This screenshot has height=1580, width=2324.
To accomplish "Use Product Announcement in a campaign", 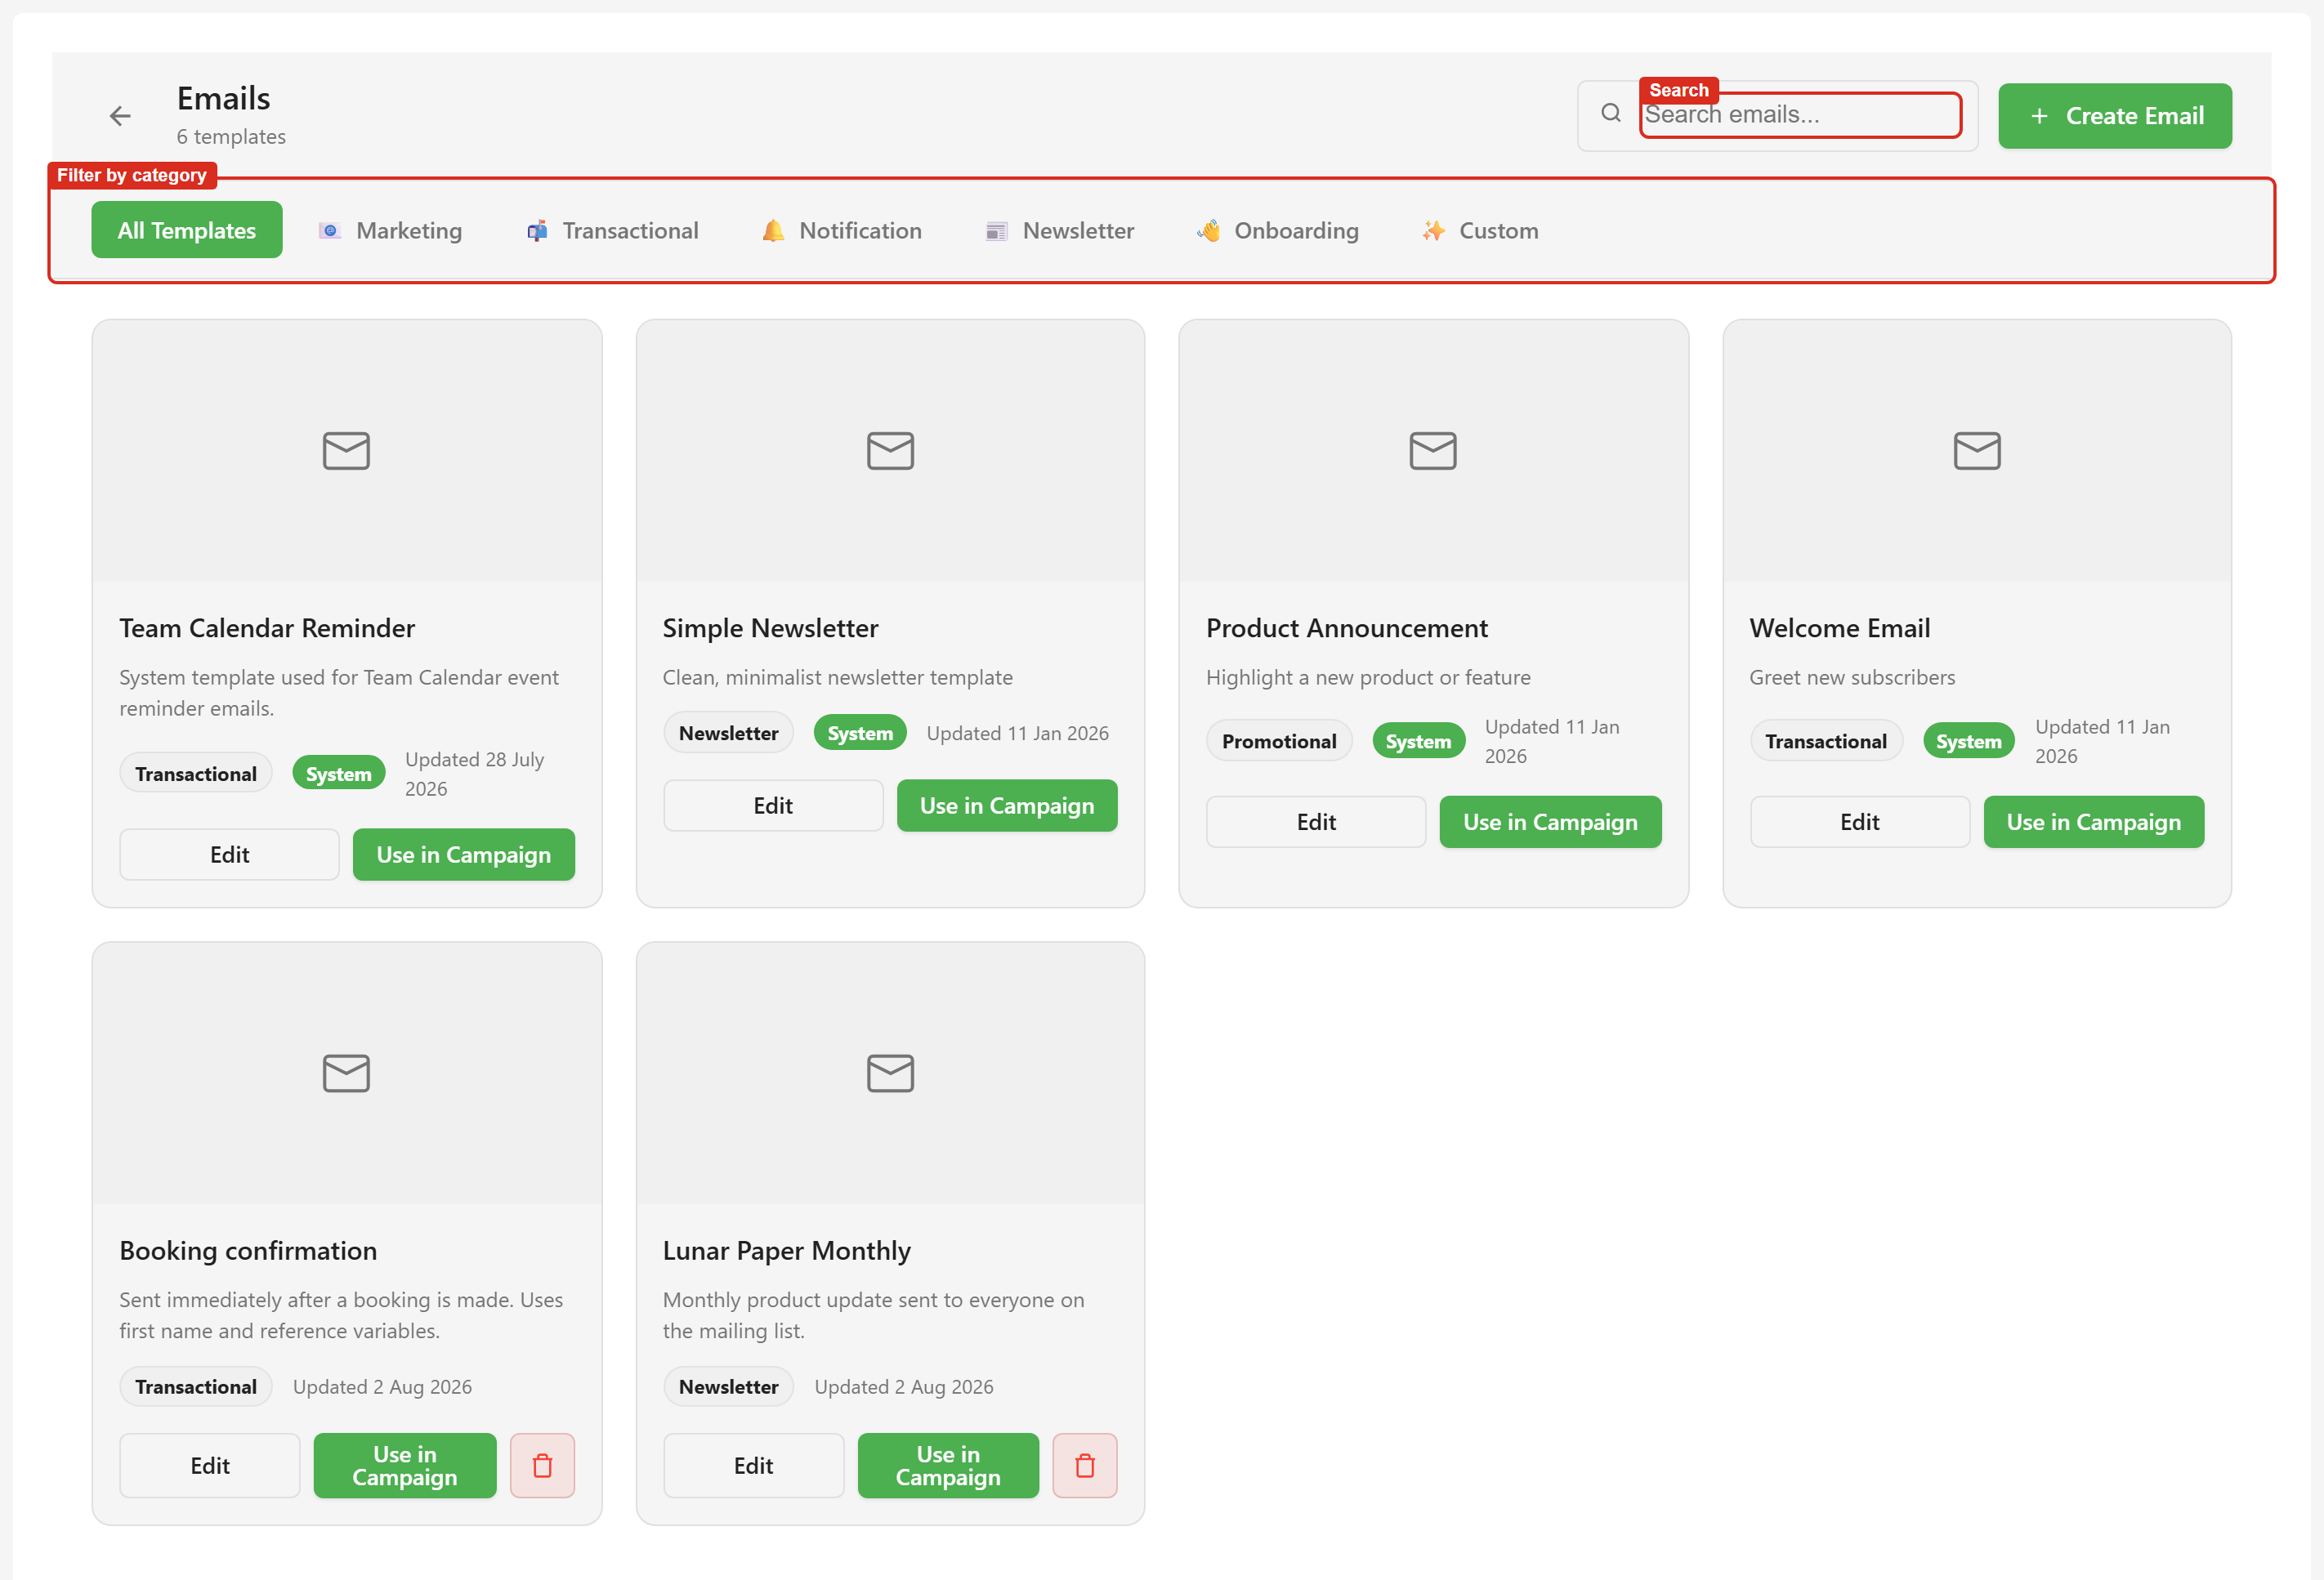I will click(x=1550, y=822).
